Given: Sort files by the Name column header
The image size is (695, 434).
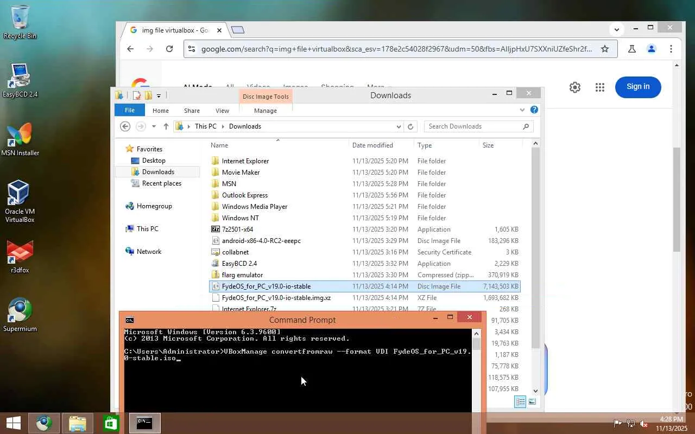Looking at the screenshot, I should (x=278, y=145).
